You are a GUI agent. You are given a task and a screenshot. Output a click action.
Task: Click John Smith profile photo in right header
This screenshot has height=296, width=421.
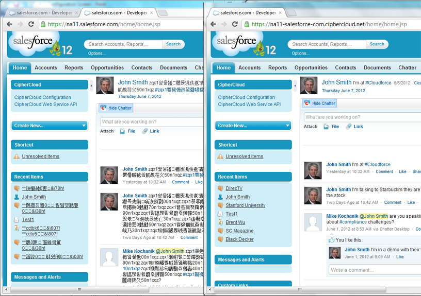[309, 85]
